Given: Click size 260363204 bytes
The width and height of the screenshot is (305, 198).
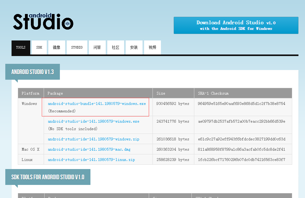Looking at the screenshot, I should coord(173,149).
